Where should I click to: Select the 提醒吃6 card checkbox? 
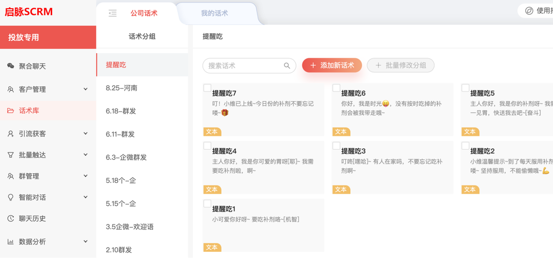[336, 88]
